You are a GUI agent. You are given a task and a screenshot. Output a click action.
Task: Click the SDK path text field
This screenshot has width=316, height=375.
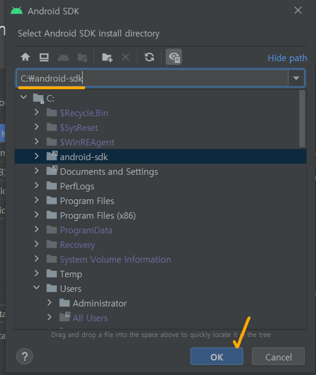click(152, 78)
